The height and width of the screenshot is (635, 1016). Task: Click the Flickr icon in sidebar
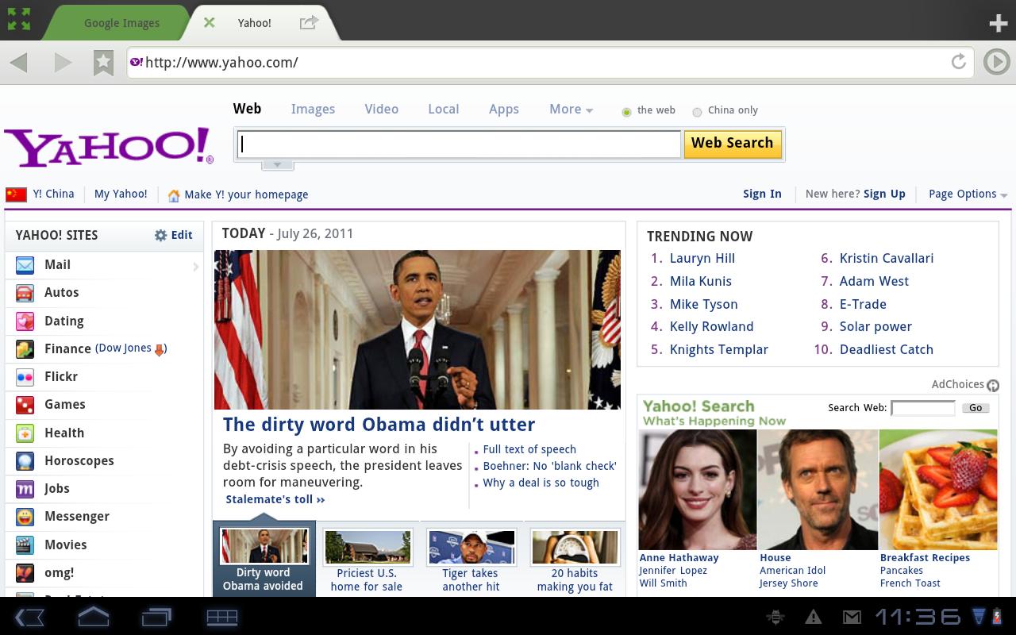pos(25,377)
